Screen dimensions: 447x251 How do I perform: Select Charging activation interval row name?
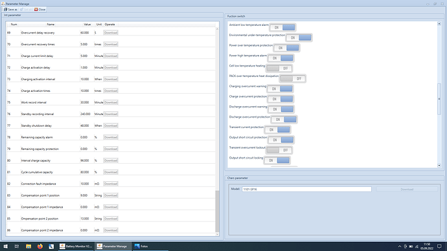click(38, 79)
